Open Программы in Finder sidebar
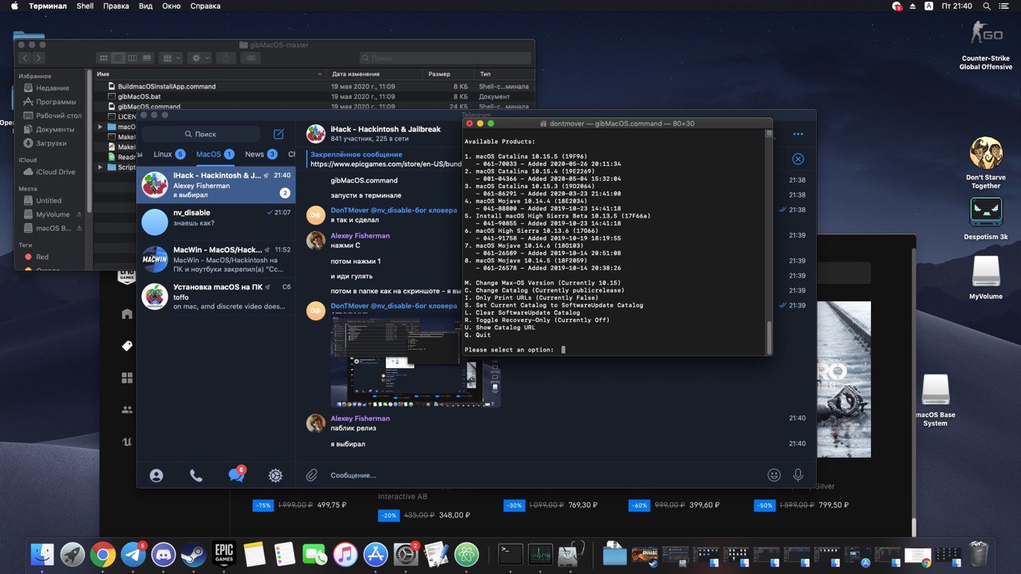The height and width of the screenshot is (574, 1021). tap(56, 102)
